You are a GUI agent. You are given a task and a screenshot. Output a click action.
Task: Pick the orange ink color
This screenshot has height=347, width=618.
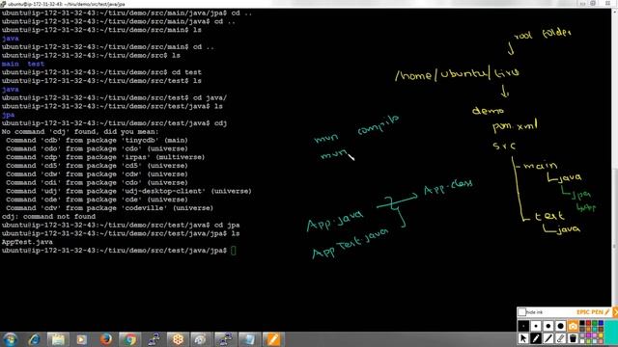(588, 329)
